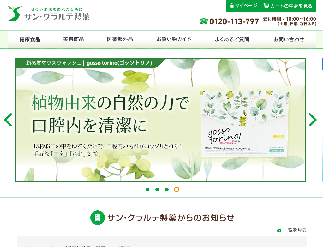Open the お問い合わせ menu
Screen dimensions: 323x247
(289, 39)
